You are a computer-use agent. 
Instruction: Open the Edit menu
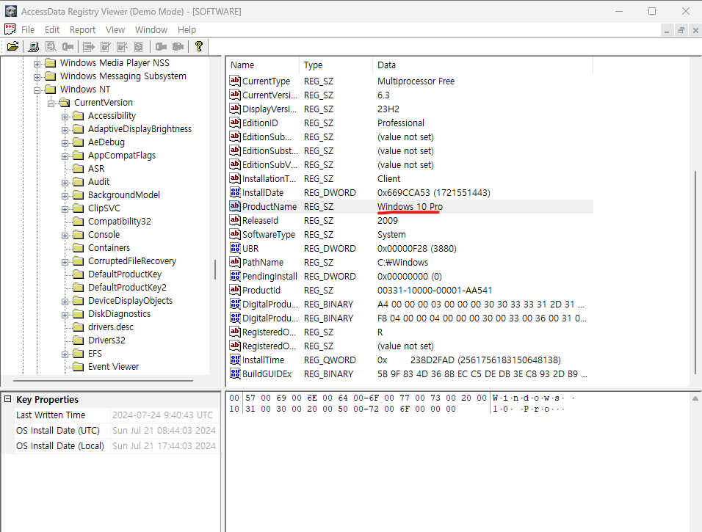point(52,29)
